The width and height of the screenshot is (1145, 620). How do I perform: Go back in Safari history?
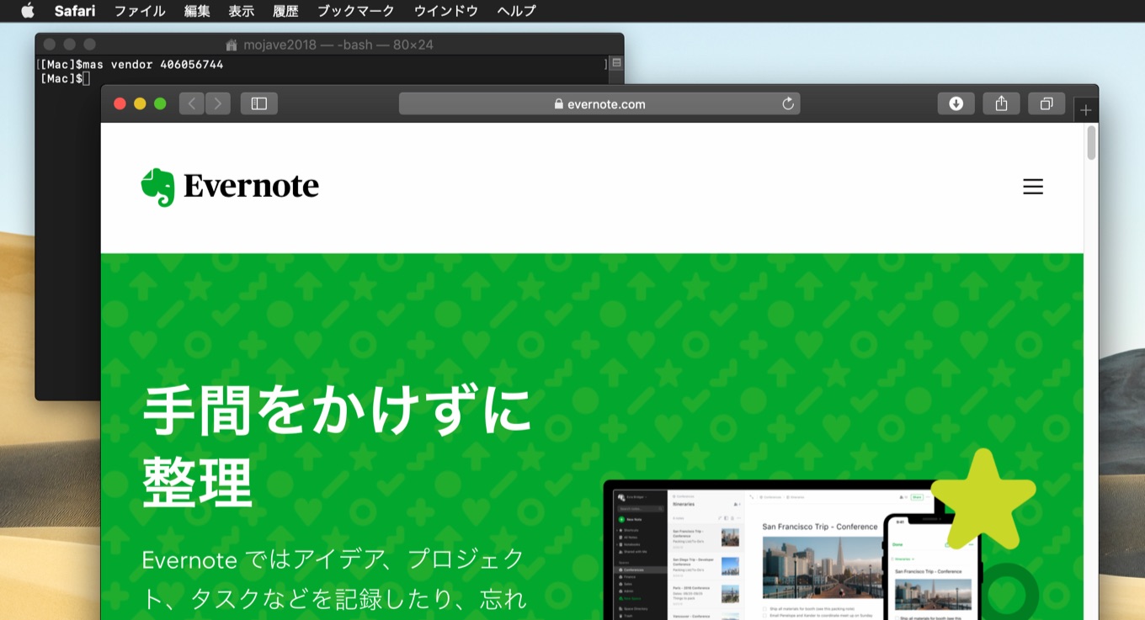(x=192, y=103)
